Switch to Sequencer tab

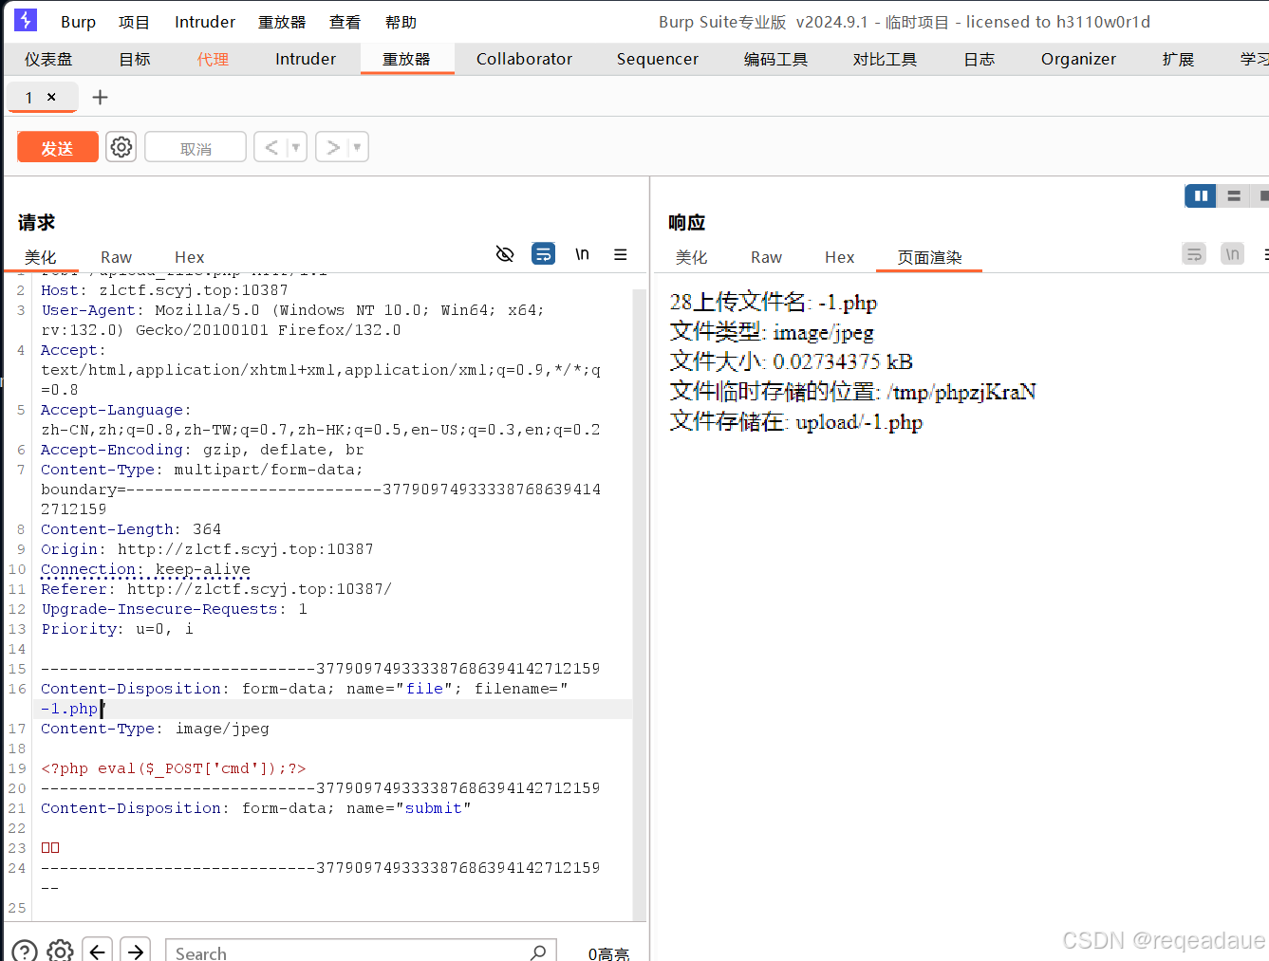(x=658, y=59)
